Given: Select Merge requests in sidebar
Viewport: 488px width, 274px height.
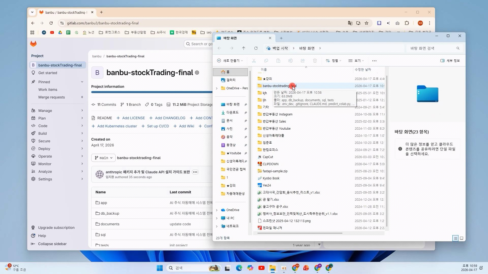Looking at the screenshot, I should tap(57, 97).
